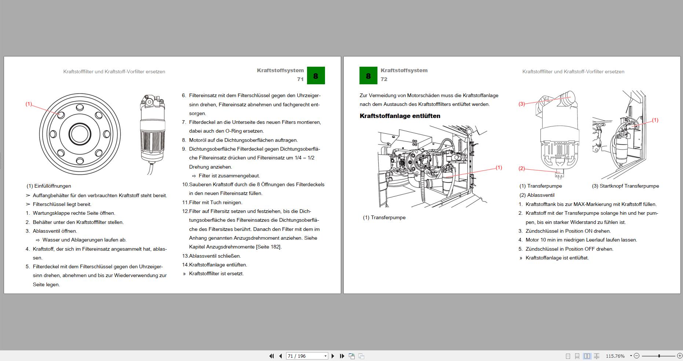Go to the previous page
Image resolution: width=683 pixels, height=361 pixels.
pyautogui.click(x=281, y=356)
